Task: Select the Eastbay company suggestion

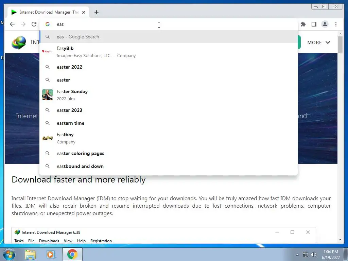Action: click(x=169, y=138)
